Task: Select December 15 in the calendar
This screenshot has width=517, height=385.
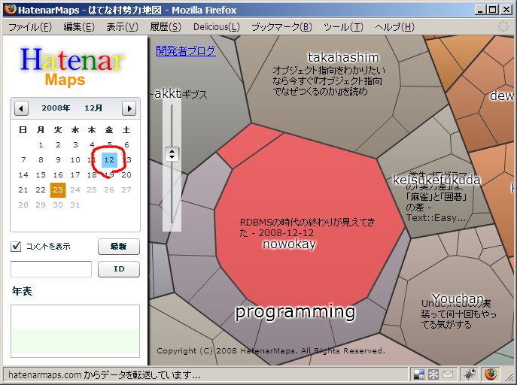Action: [41, 175]
